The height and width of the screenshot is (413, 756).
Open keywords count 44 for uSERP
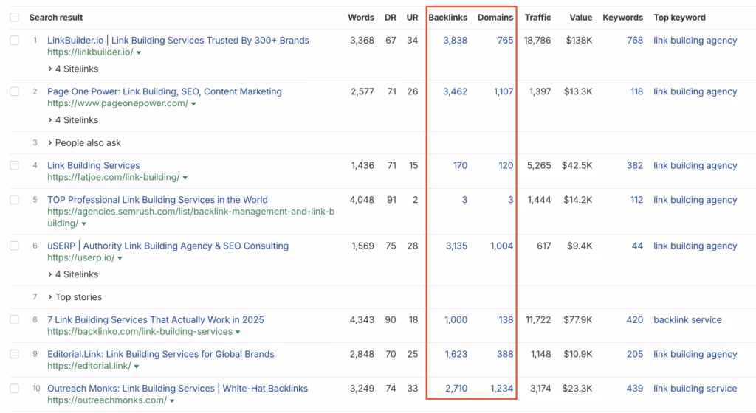pos(637,246)
